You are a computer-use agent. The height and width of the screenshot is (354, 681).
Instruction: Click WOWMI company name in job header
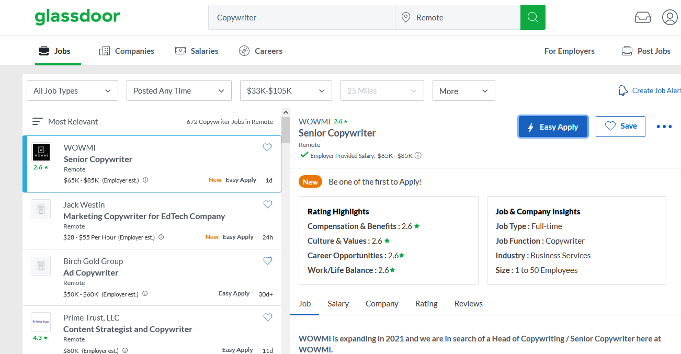314,121
